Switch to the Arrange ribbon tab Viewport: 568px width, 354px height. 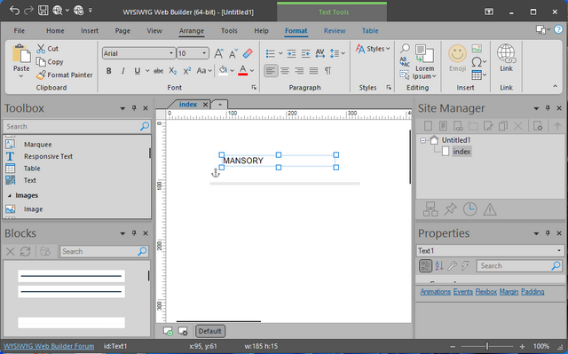pyautogui.click(x=192, y=31)
